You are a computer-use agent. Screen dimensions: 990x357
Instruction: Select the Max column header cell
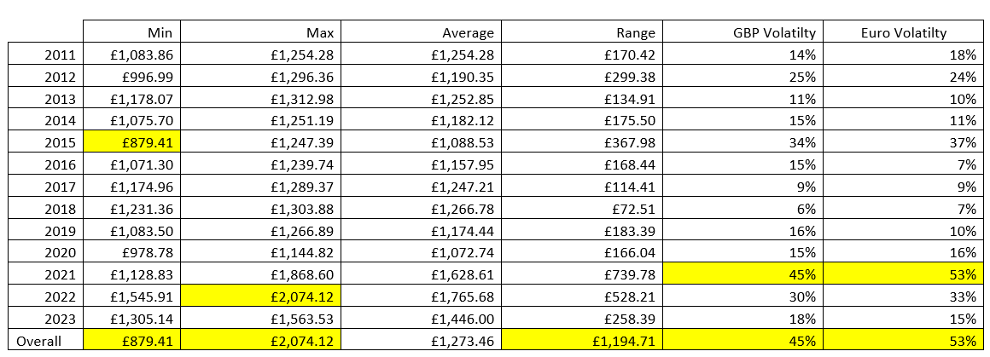(x=261, y=32)
